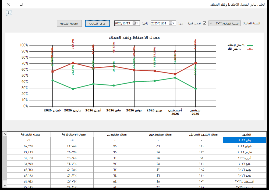Click the help question mark icon
The width and height of the screenshot is (269, 190).
click(8, 13)
